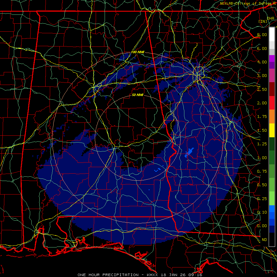
Task: Click the 6.00 legend value
Action: point(262,48)
